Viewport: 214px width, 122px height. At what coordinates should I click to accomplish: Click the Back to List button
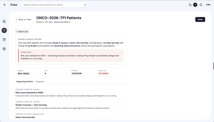(22, 31)
